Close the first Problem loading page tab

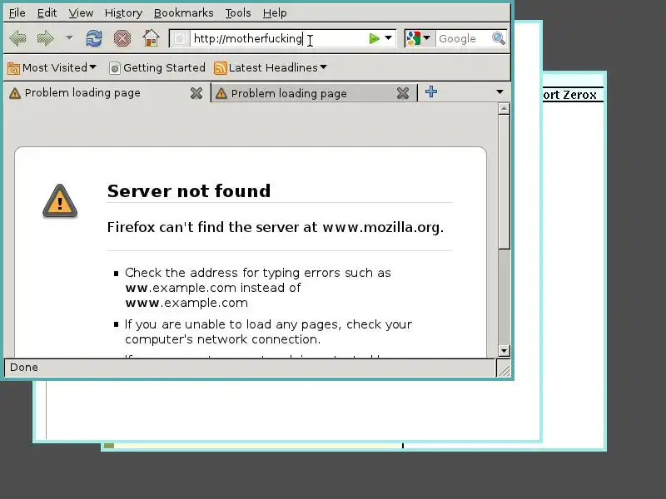196,93
